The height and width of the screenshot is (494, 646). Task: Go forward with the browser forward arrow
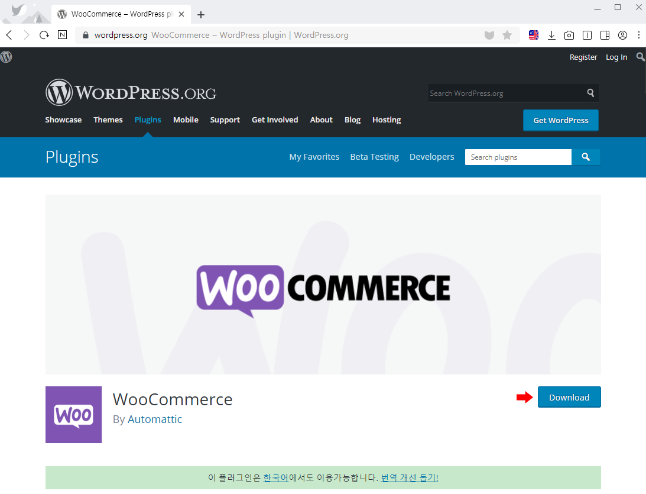[x=27, y=35]
